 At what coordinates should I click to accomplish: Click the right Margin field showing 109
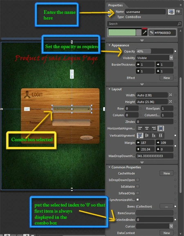(164, 142)
